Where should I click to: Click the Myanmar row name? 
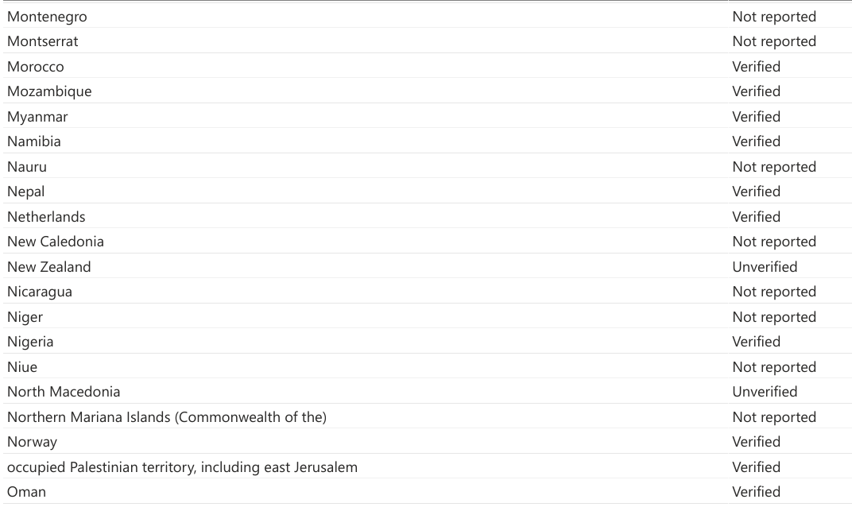(37, 117)
